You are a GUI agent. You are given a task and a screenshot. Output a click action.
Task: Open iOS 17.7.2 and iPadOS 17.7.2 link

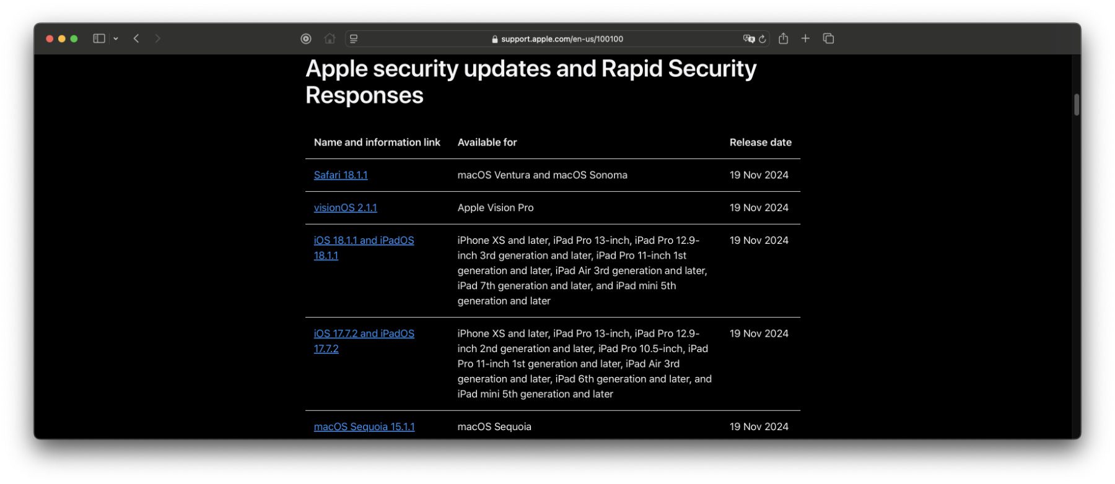coord(364,334)
